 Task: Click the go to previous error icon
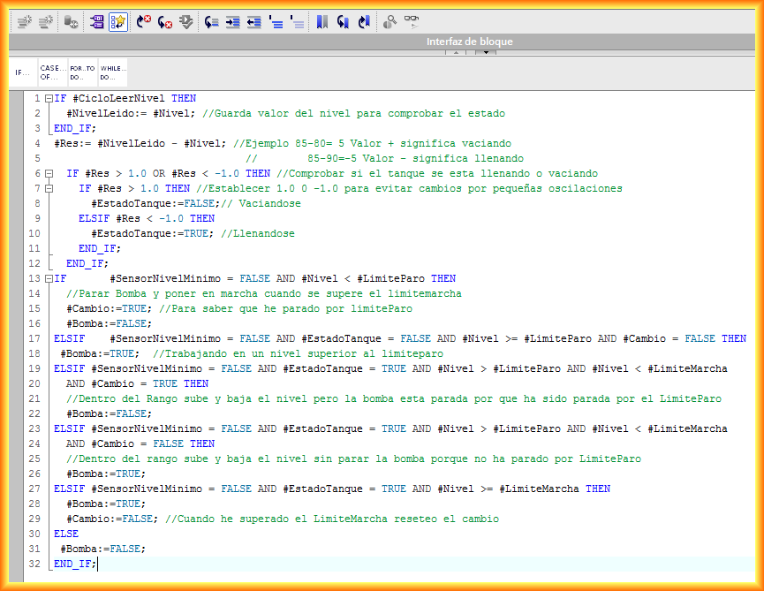coord(143,21)
